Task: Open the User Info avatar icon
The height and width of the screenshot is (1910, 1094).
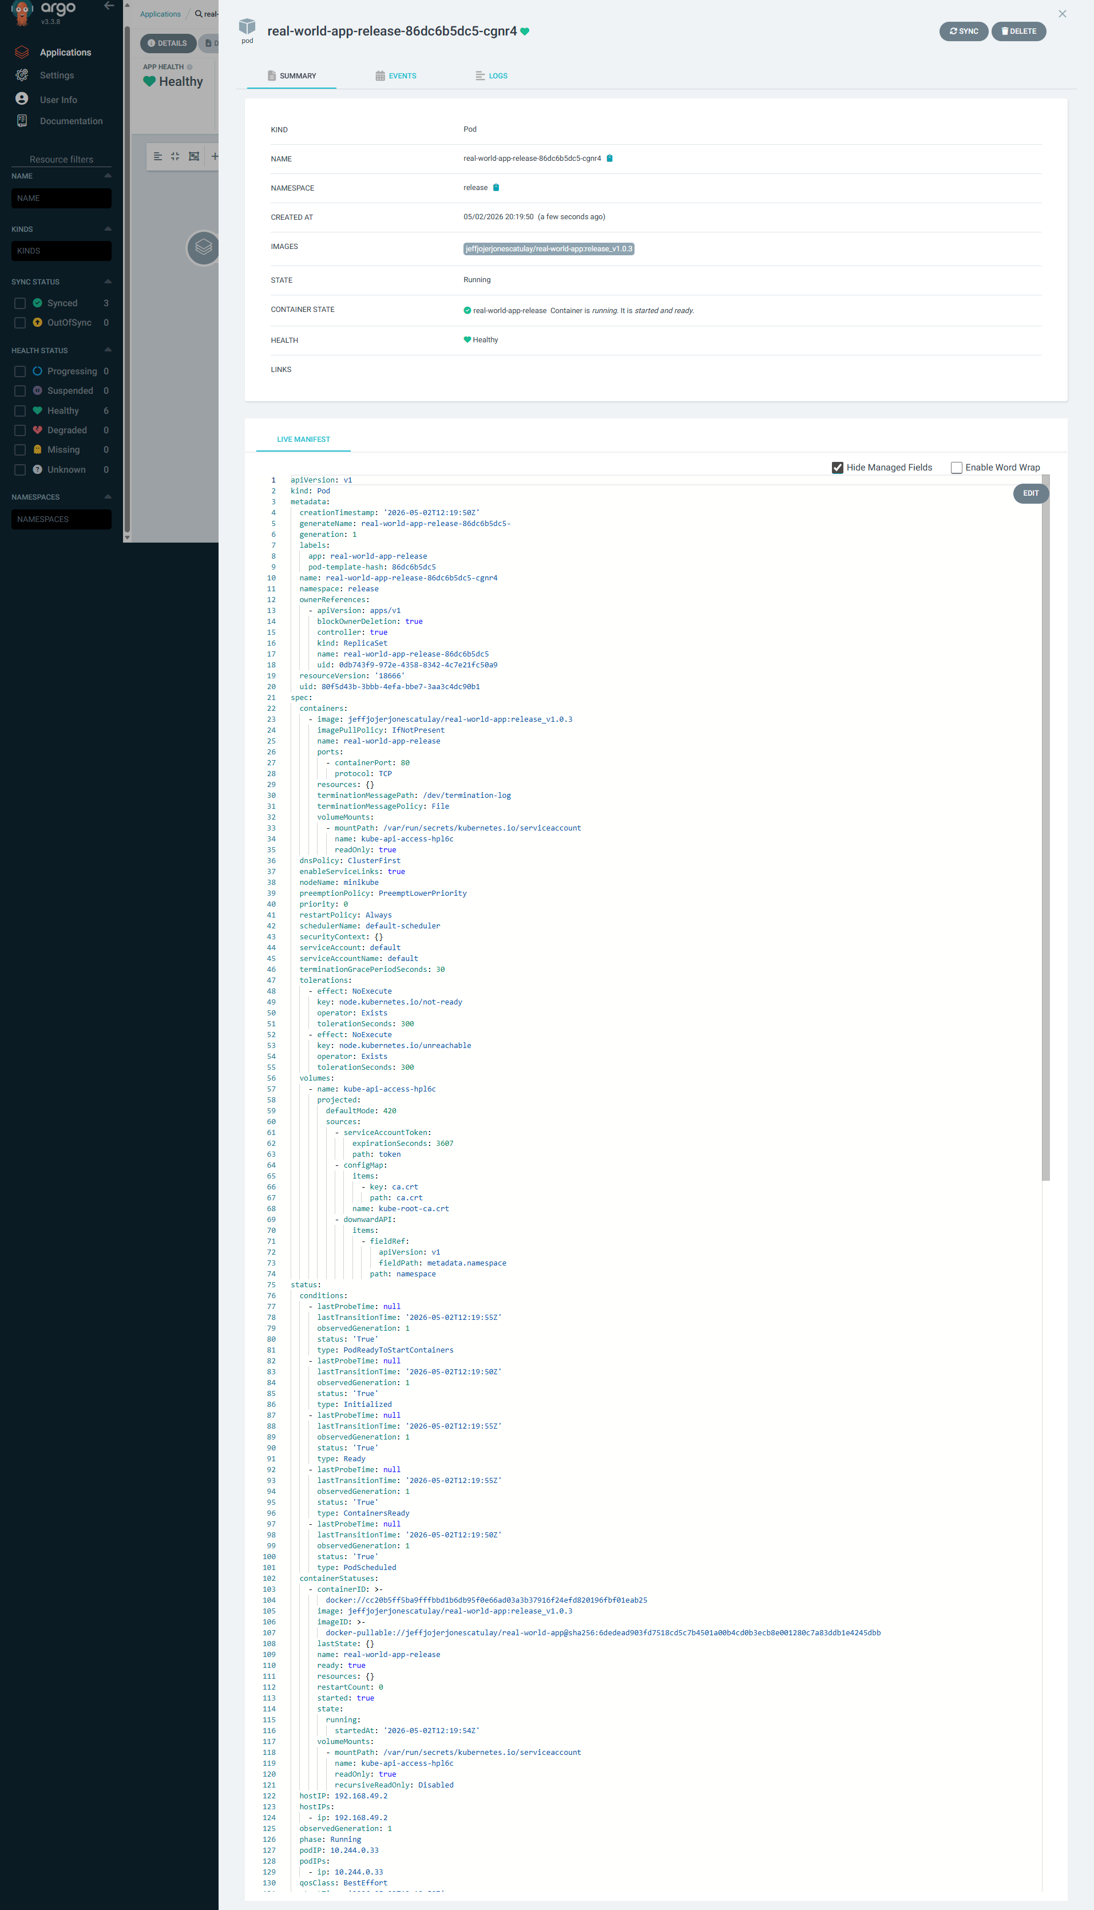Action: coord(22,98)
